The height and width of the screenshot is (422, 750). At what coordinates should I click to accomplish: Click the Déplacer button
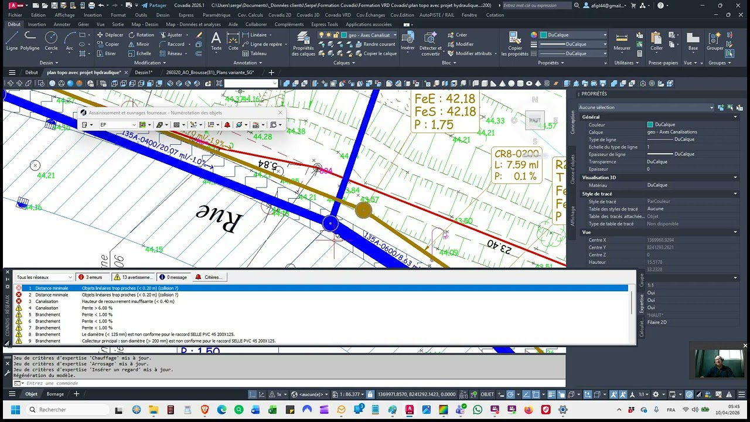point(110,35)
